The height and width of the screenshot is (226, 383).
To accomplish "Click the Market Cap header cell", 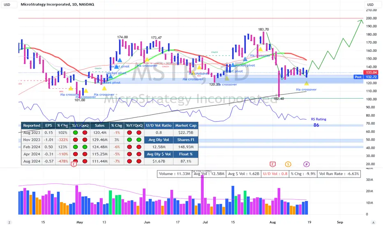I will coord(186,125).
